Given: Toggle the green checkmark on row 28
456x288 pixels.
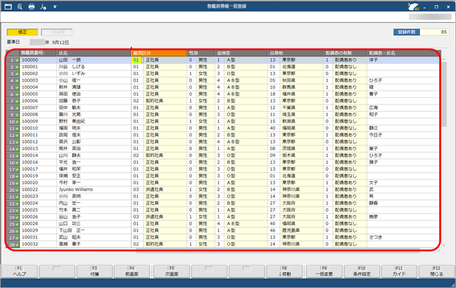Looking at the screenshot, I should [16, 245].
